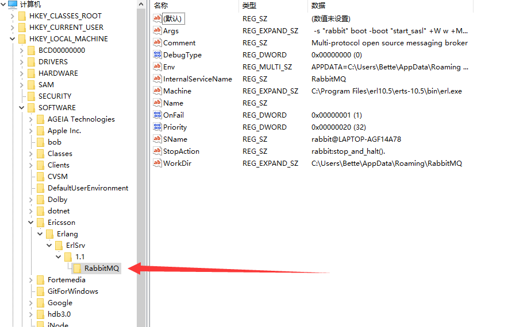Collapse the 计算机 root node
508x327 pixels.
[x=3, y=4]
